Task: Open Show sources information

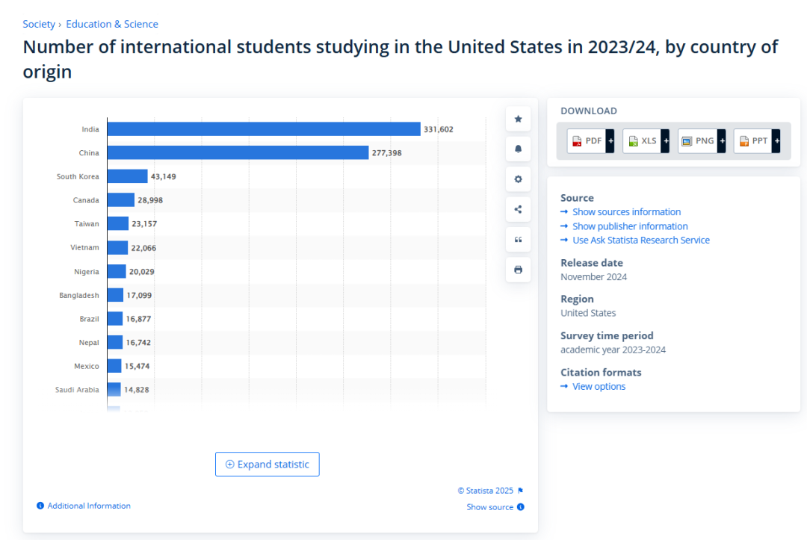Action: coord(626,212)
